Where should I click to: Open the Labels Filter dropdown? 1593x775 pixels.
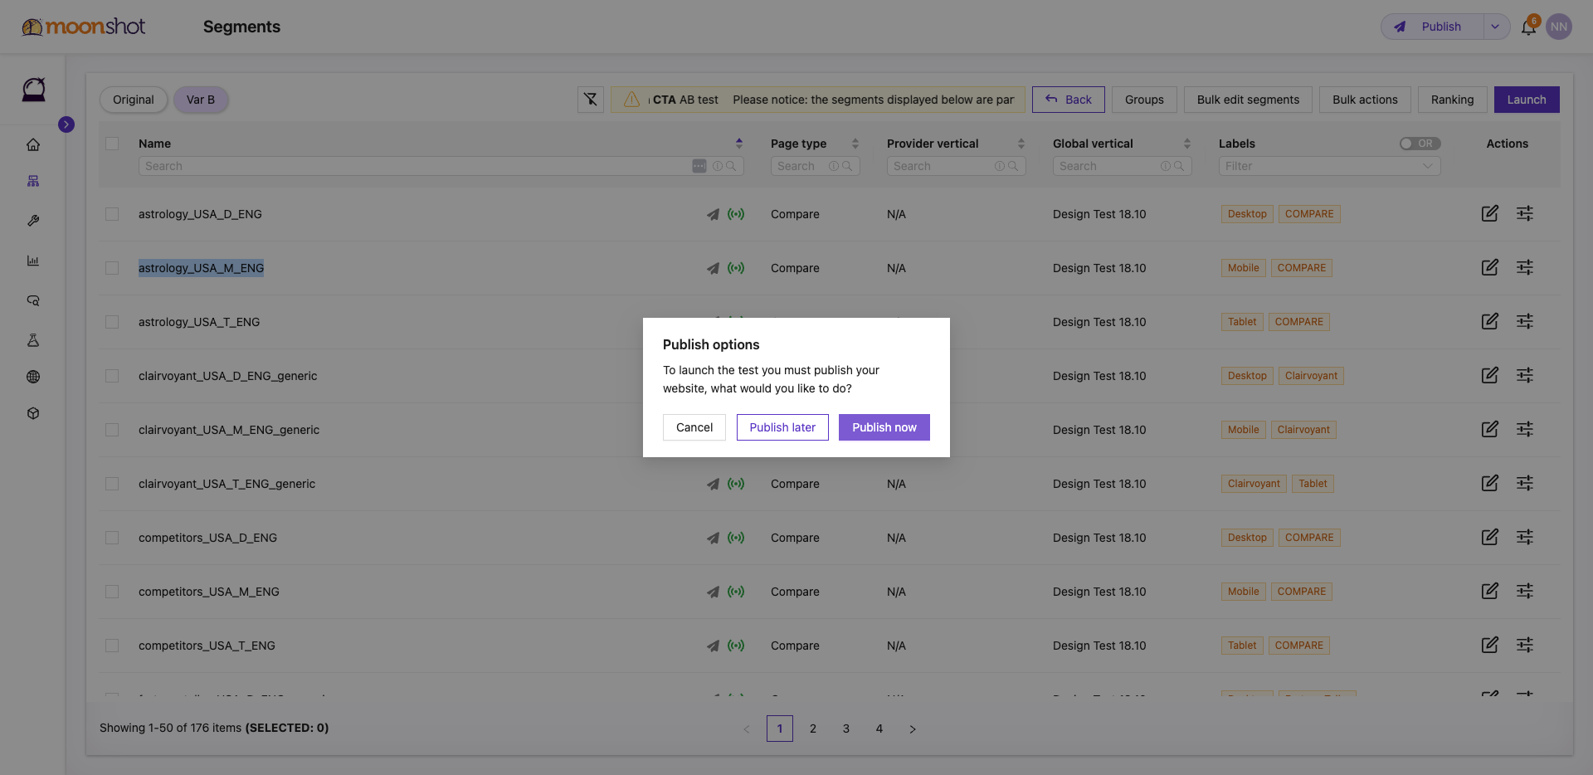tap(1329, 166)
